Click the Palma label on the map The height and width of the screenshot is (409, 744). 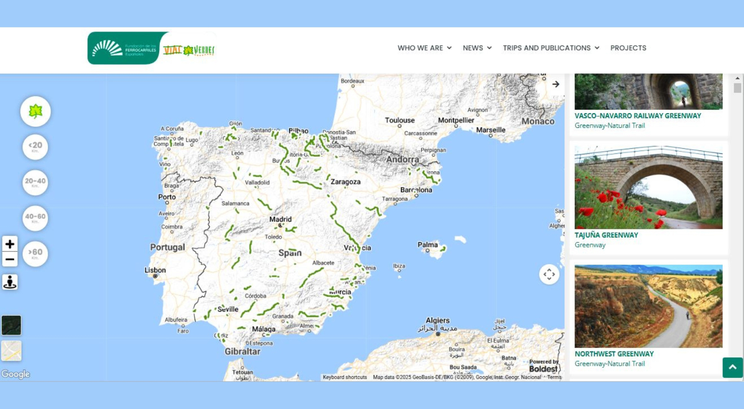(x=427, y=245)
